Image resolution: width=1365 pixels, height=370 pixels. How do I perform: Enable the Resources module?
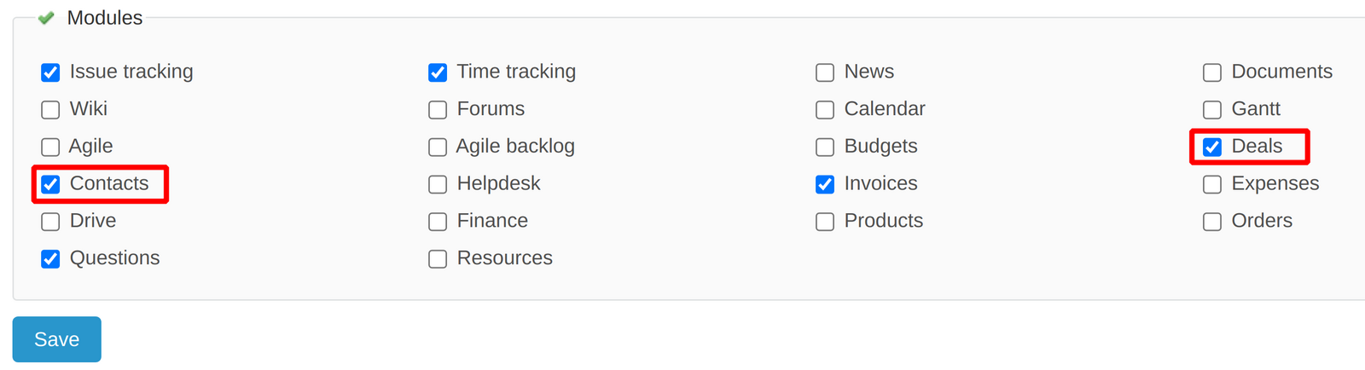(x=438, y=259)
